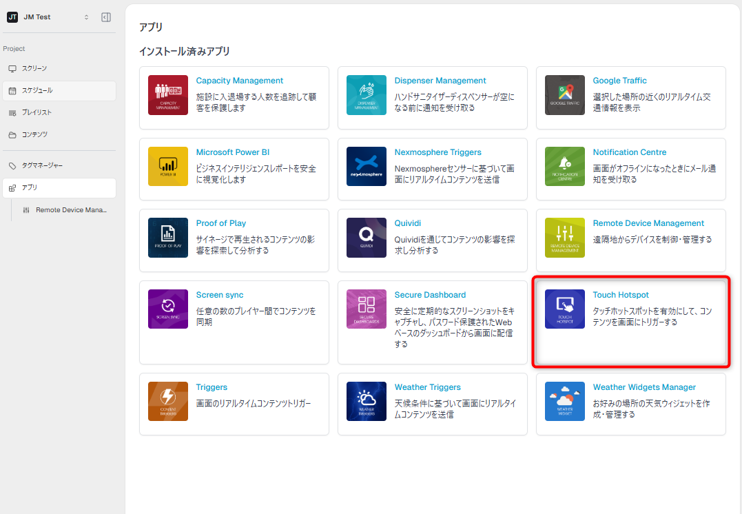Open the Remote Device Management title link

pos(648,223)
